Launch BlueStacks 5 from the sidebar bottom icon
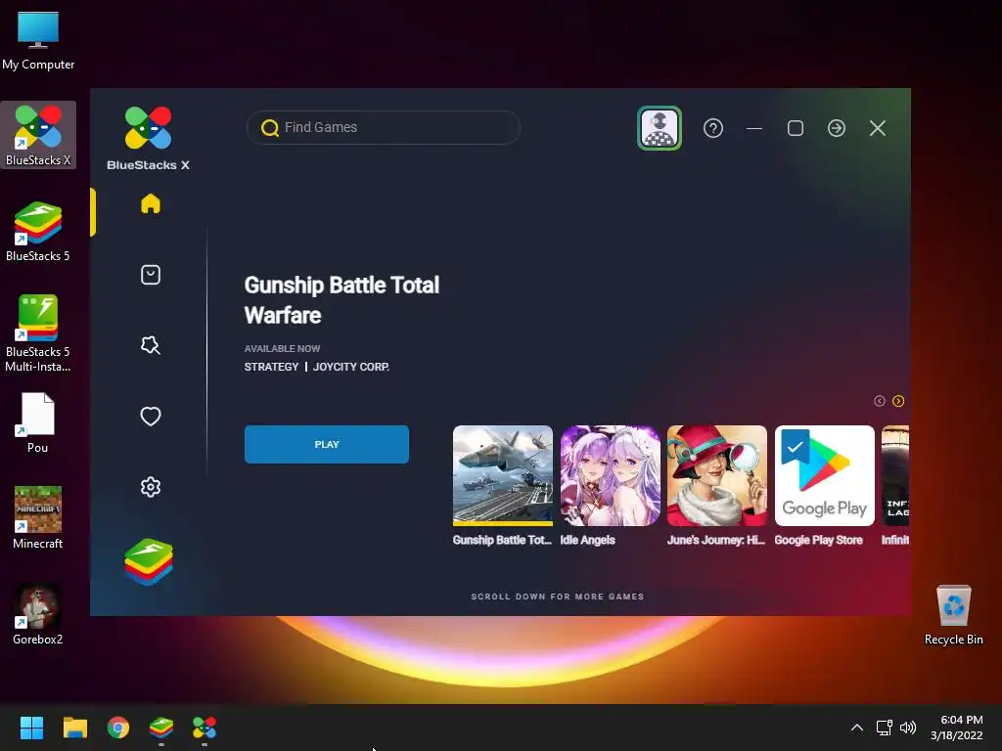1002x751 pixels. [149, 562]
